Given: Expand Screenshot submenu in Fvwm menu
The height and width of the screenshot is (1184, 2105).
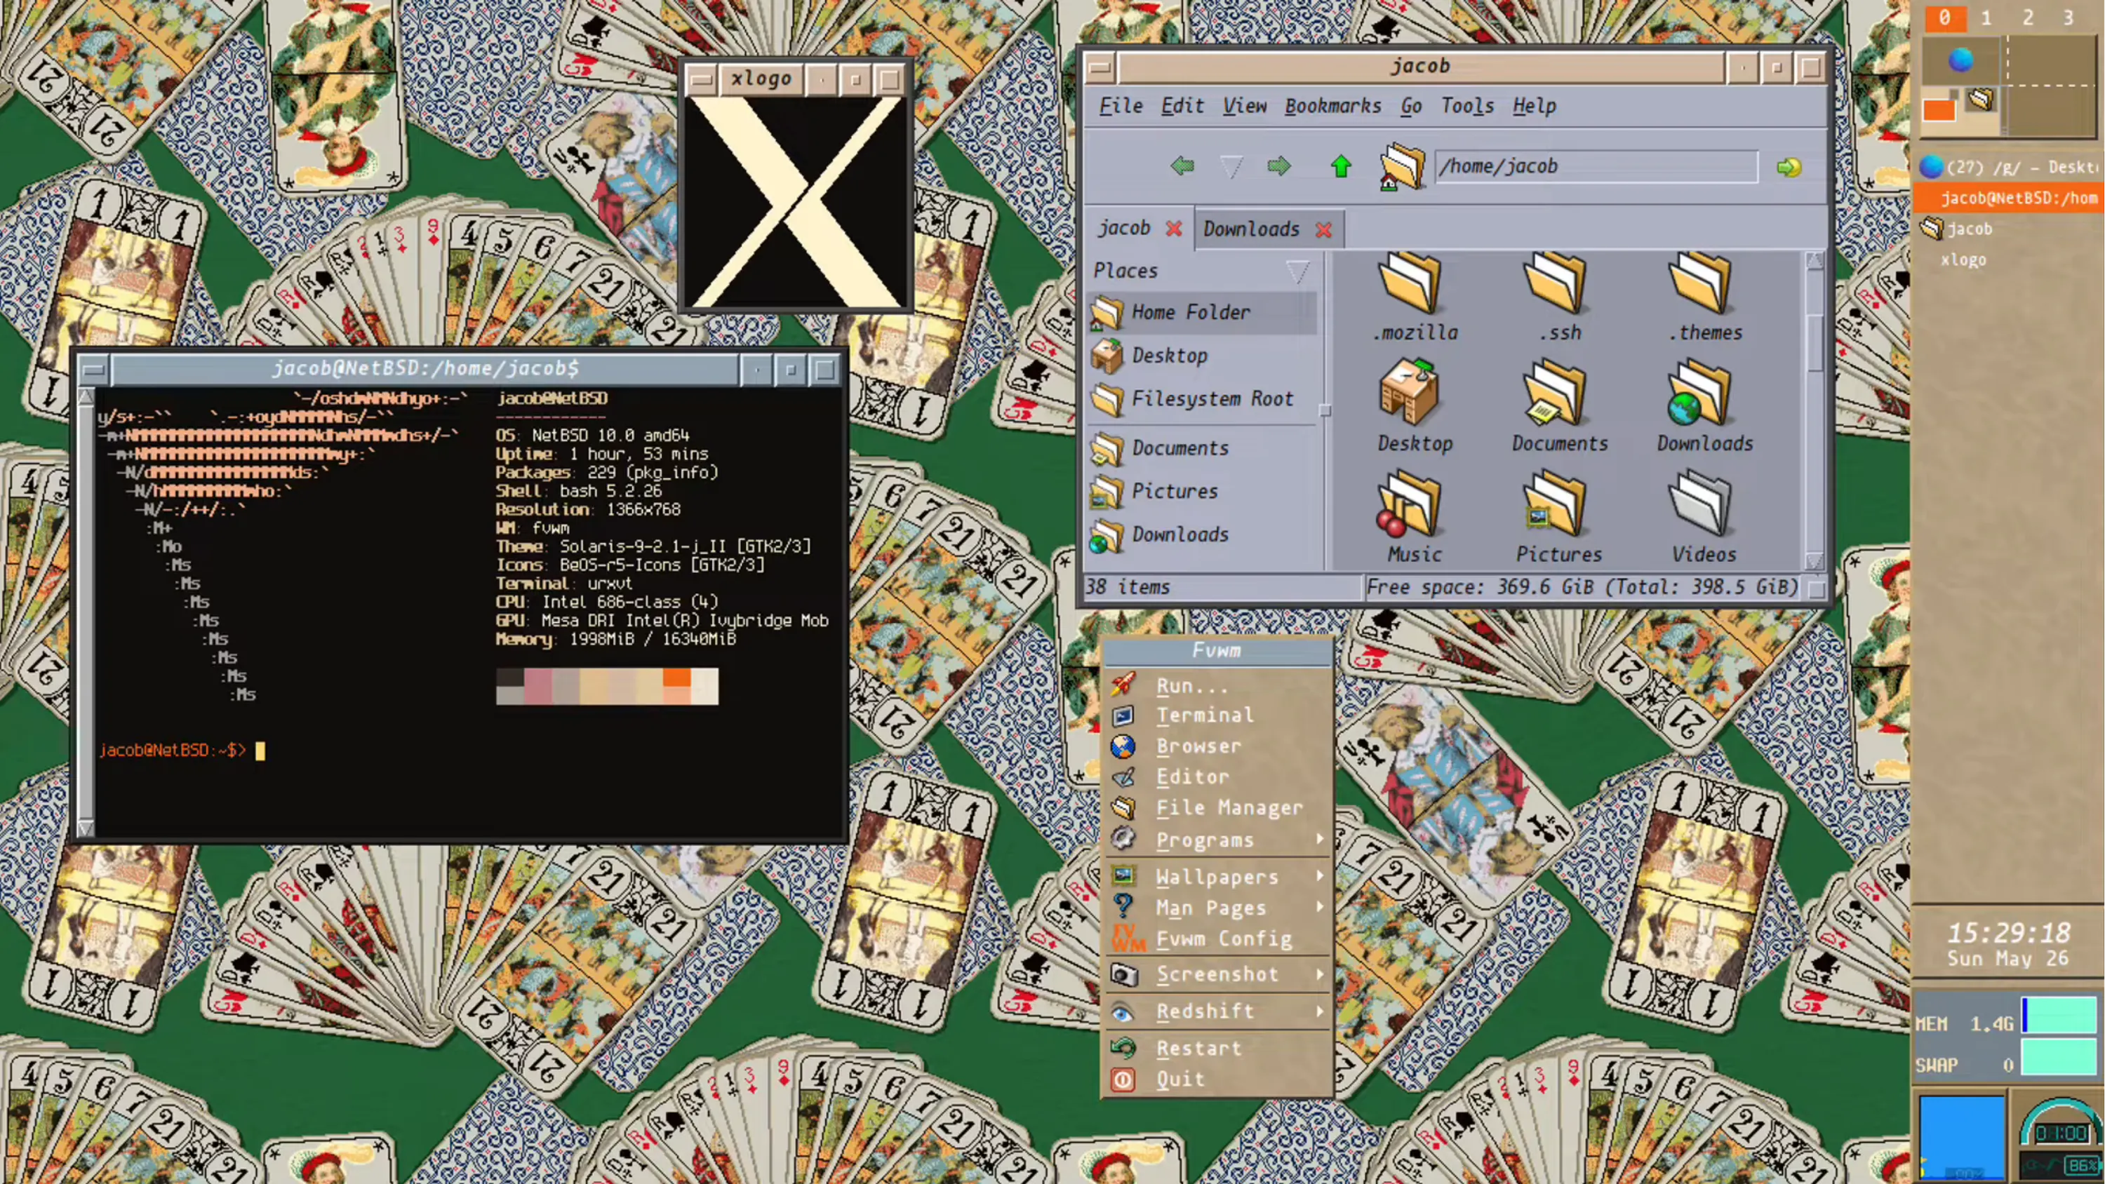Looking at the screenshot, I should [1217, 974].
